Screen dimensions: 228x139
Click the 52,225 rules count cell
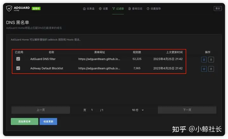point(137,59)
